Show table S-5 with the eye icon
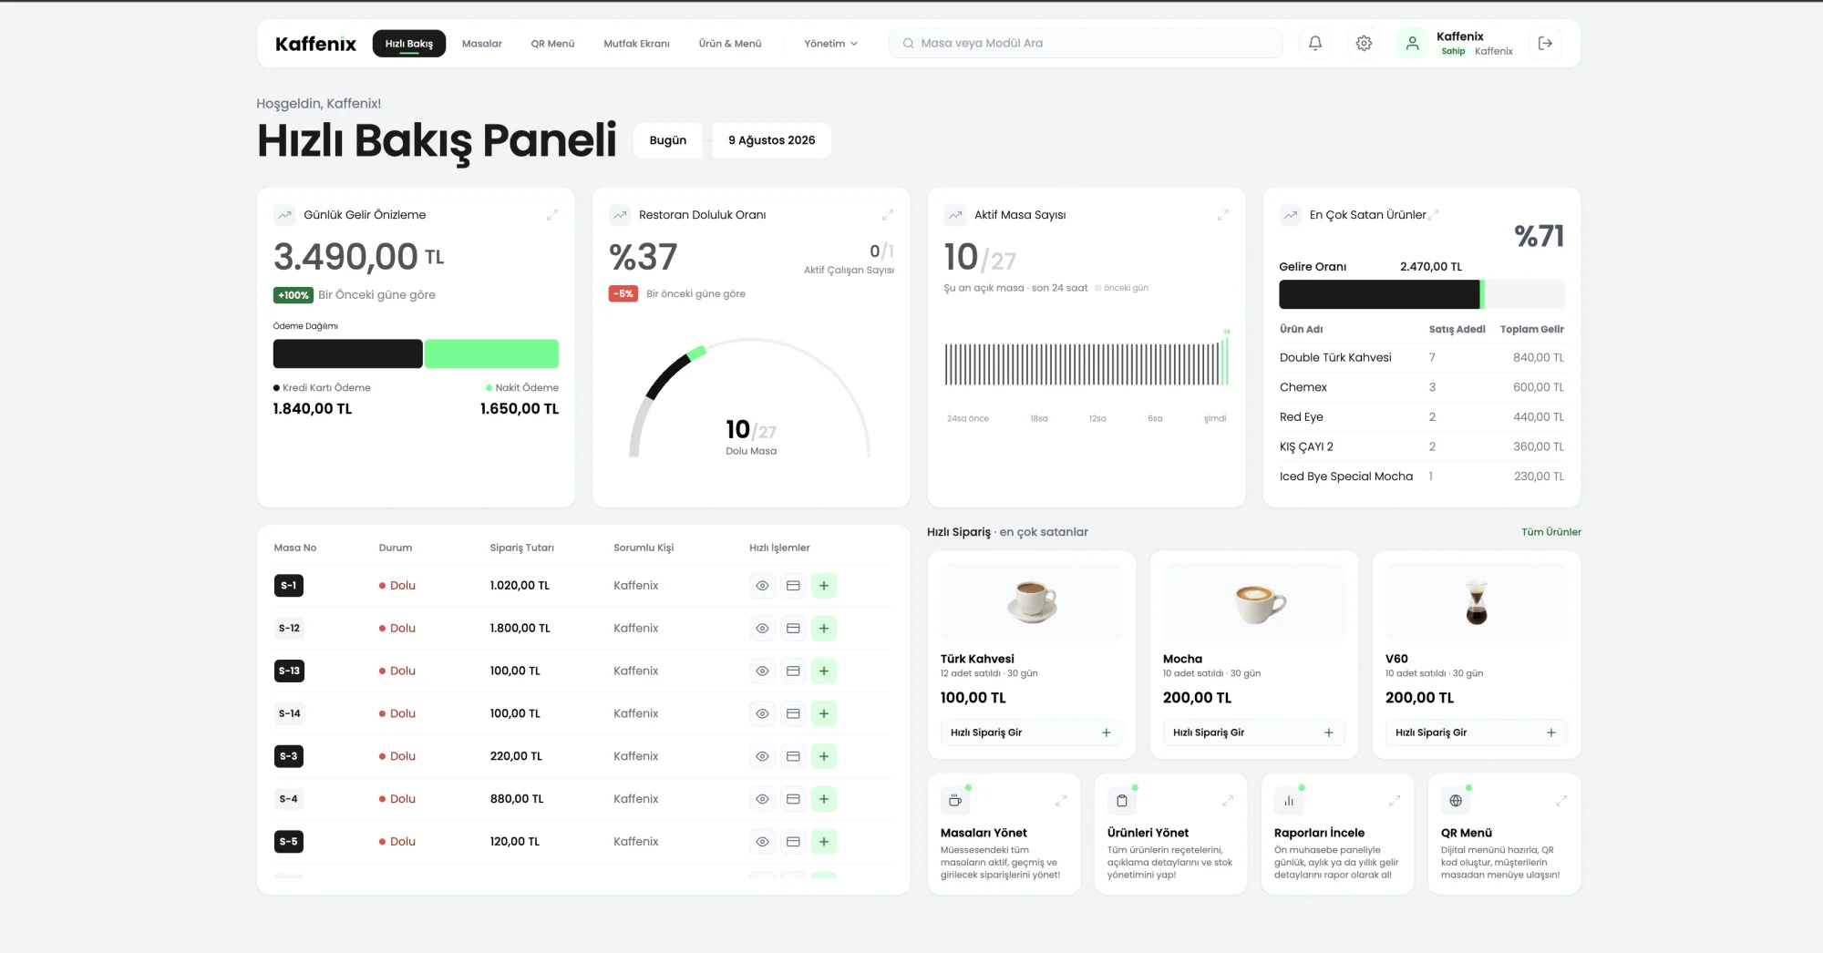Screen dimensions: 1823x953 point(762,842)
